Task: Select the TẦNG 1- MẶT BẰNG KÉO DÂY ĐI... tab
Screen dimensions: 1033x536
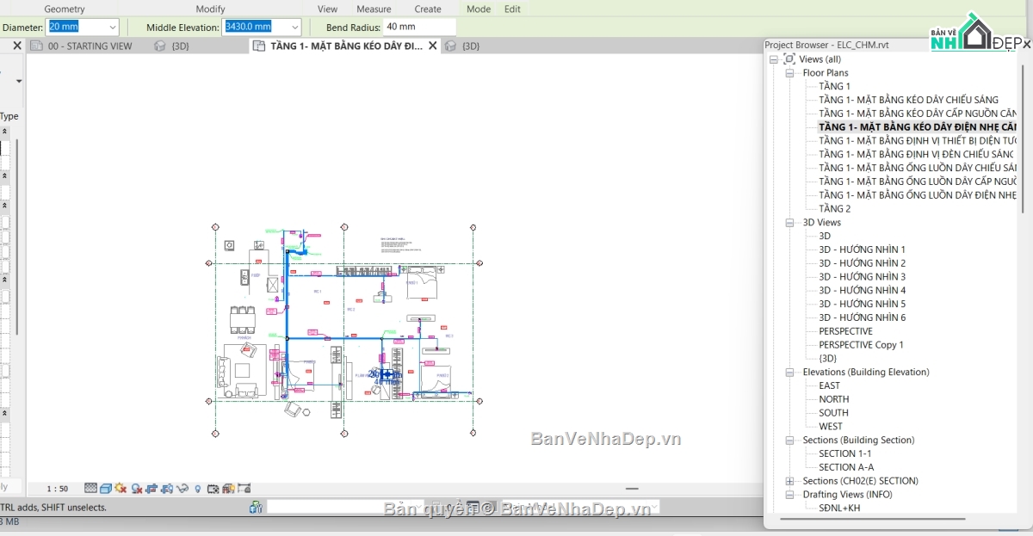Action: pyautogui.click(x=346, y=46)
